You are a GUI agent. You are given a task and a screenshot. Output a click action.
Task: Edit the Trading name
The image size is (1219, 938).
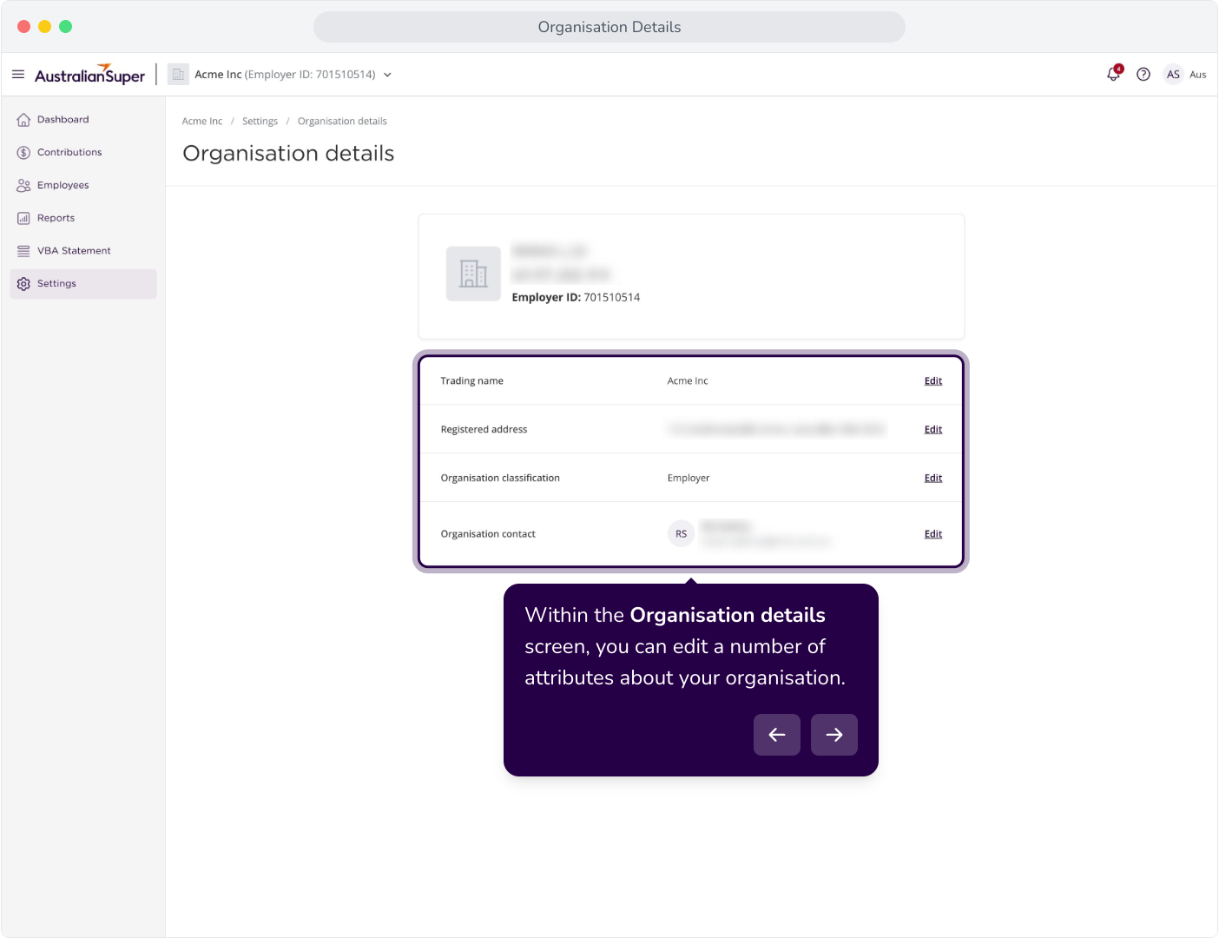(x=933, y=381)
